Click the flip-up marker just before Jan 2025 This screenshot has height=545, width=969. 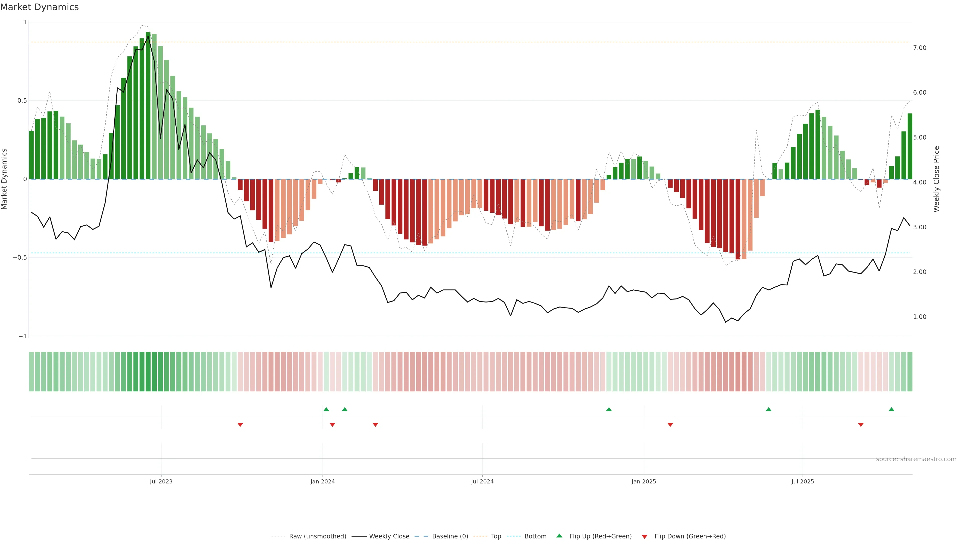pos(609,409)
